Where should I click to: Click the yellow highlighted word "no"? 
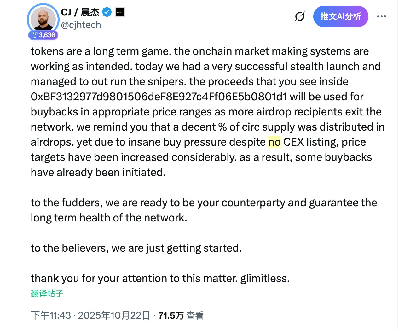tap(274, 142)
